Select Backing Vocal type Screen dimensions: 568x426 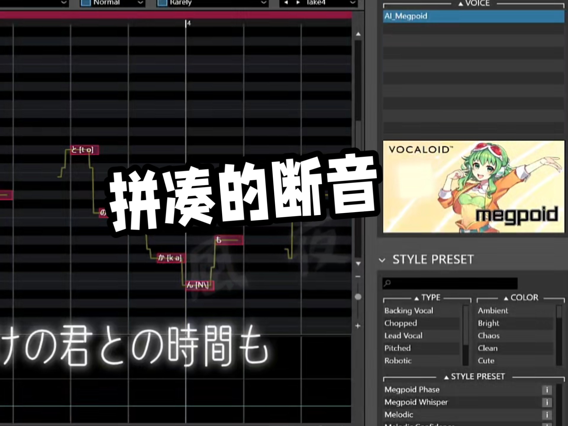pyautogui.click(x=422, y=311)
